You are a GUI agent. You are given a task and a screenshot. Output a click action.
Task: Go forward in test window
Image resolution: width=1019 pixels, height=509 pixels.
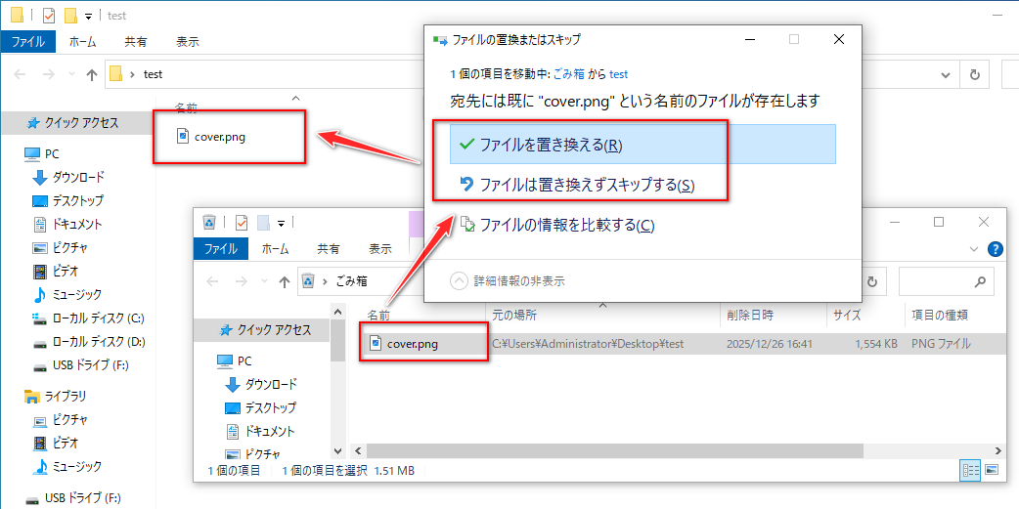[49, 74]
